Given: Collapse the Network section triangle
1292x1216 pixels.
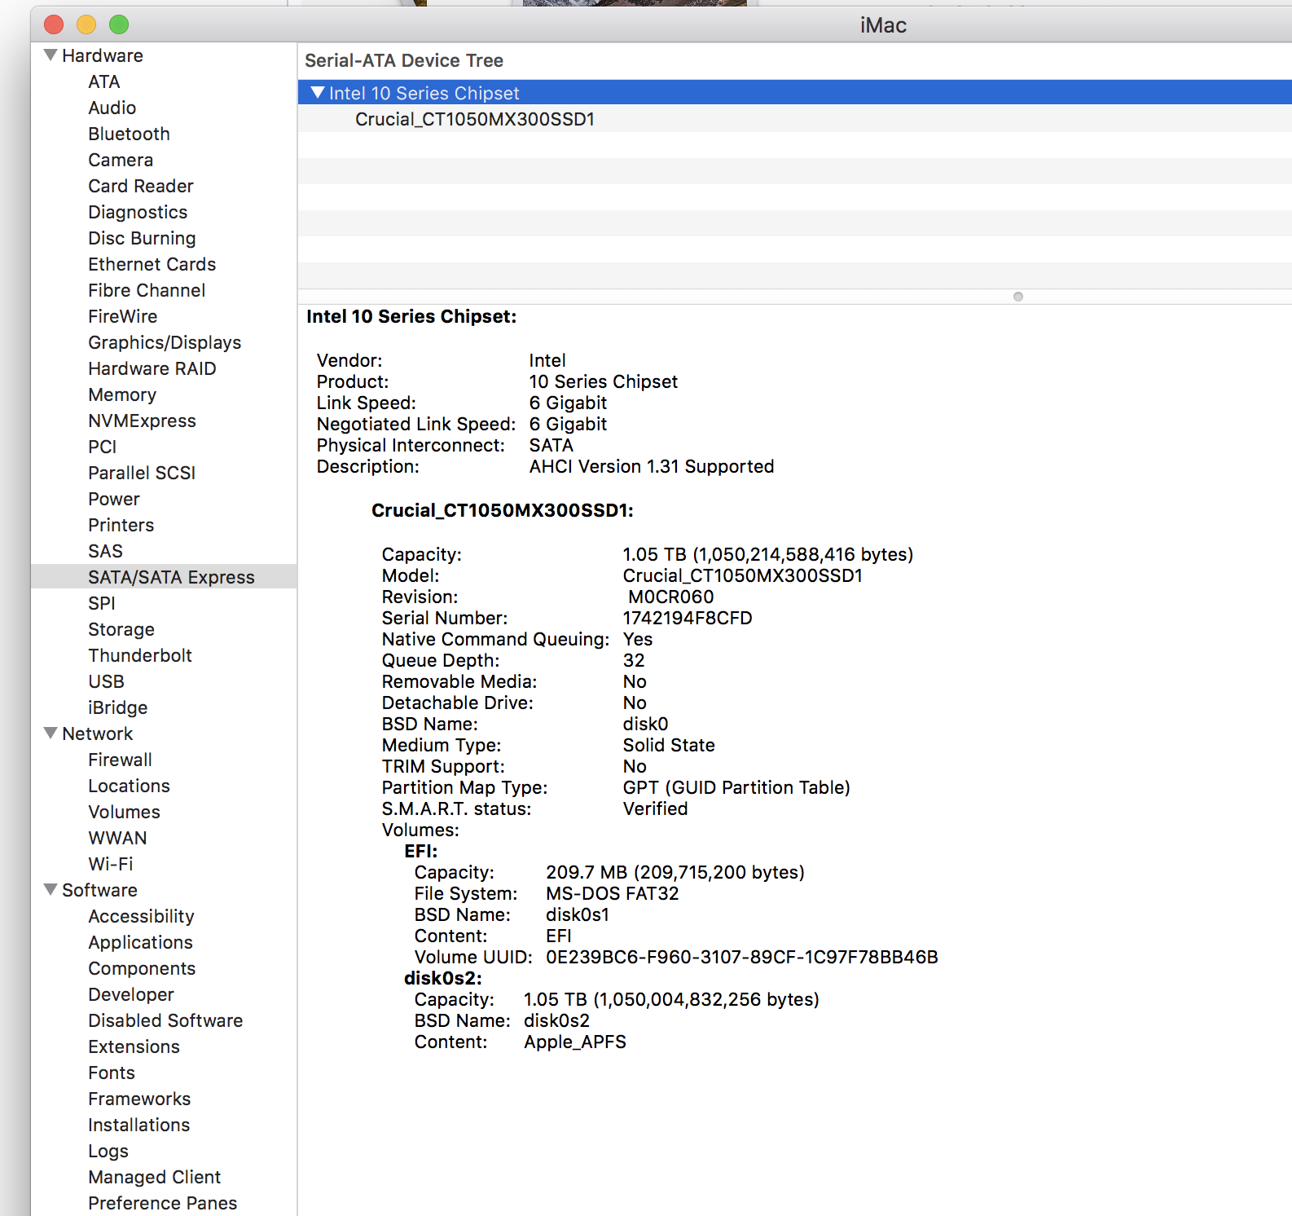Looking at the screenshot, I should pos(51,734).
